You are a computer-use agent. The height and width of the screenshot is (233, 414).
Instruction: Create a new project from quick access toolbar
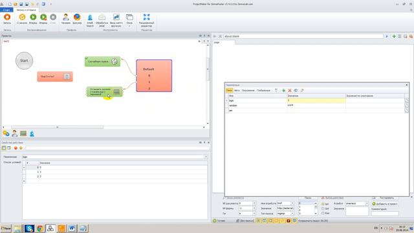[10, 5]
